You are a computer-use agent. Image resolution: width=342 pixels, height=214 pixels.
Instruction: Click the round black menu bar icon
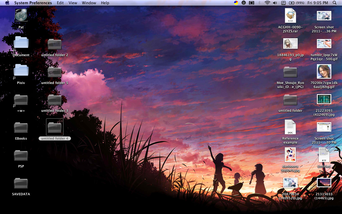pyautogui.click(x=244, y=3)
